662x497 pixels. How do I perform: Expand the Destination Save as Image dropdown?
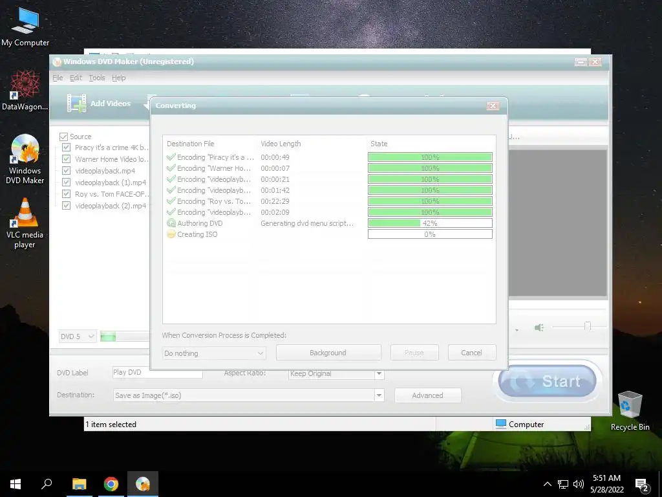point(379,395)
